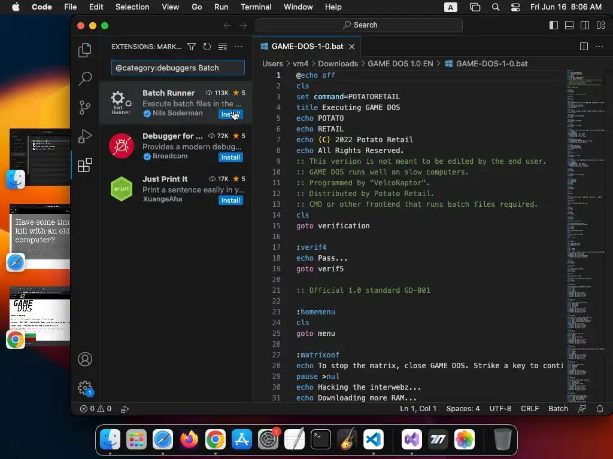Screen dimensions: 613x459
Task: Go back with navigation arrow
Action: click(227, 25)
